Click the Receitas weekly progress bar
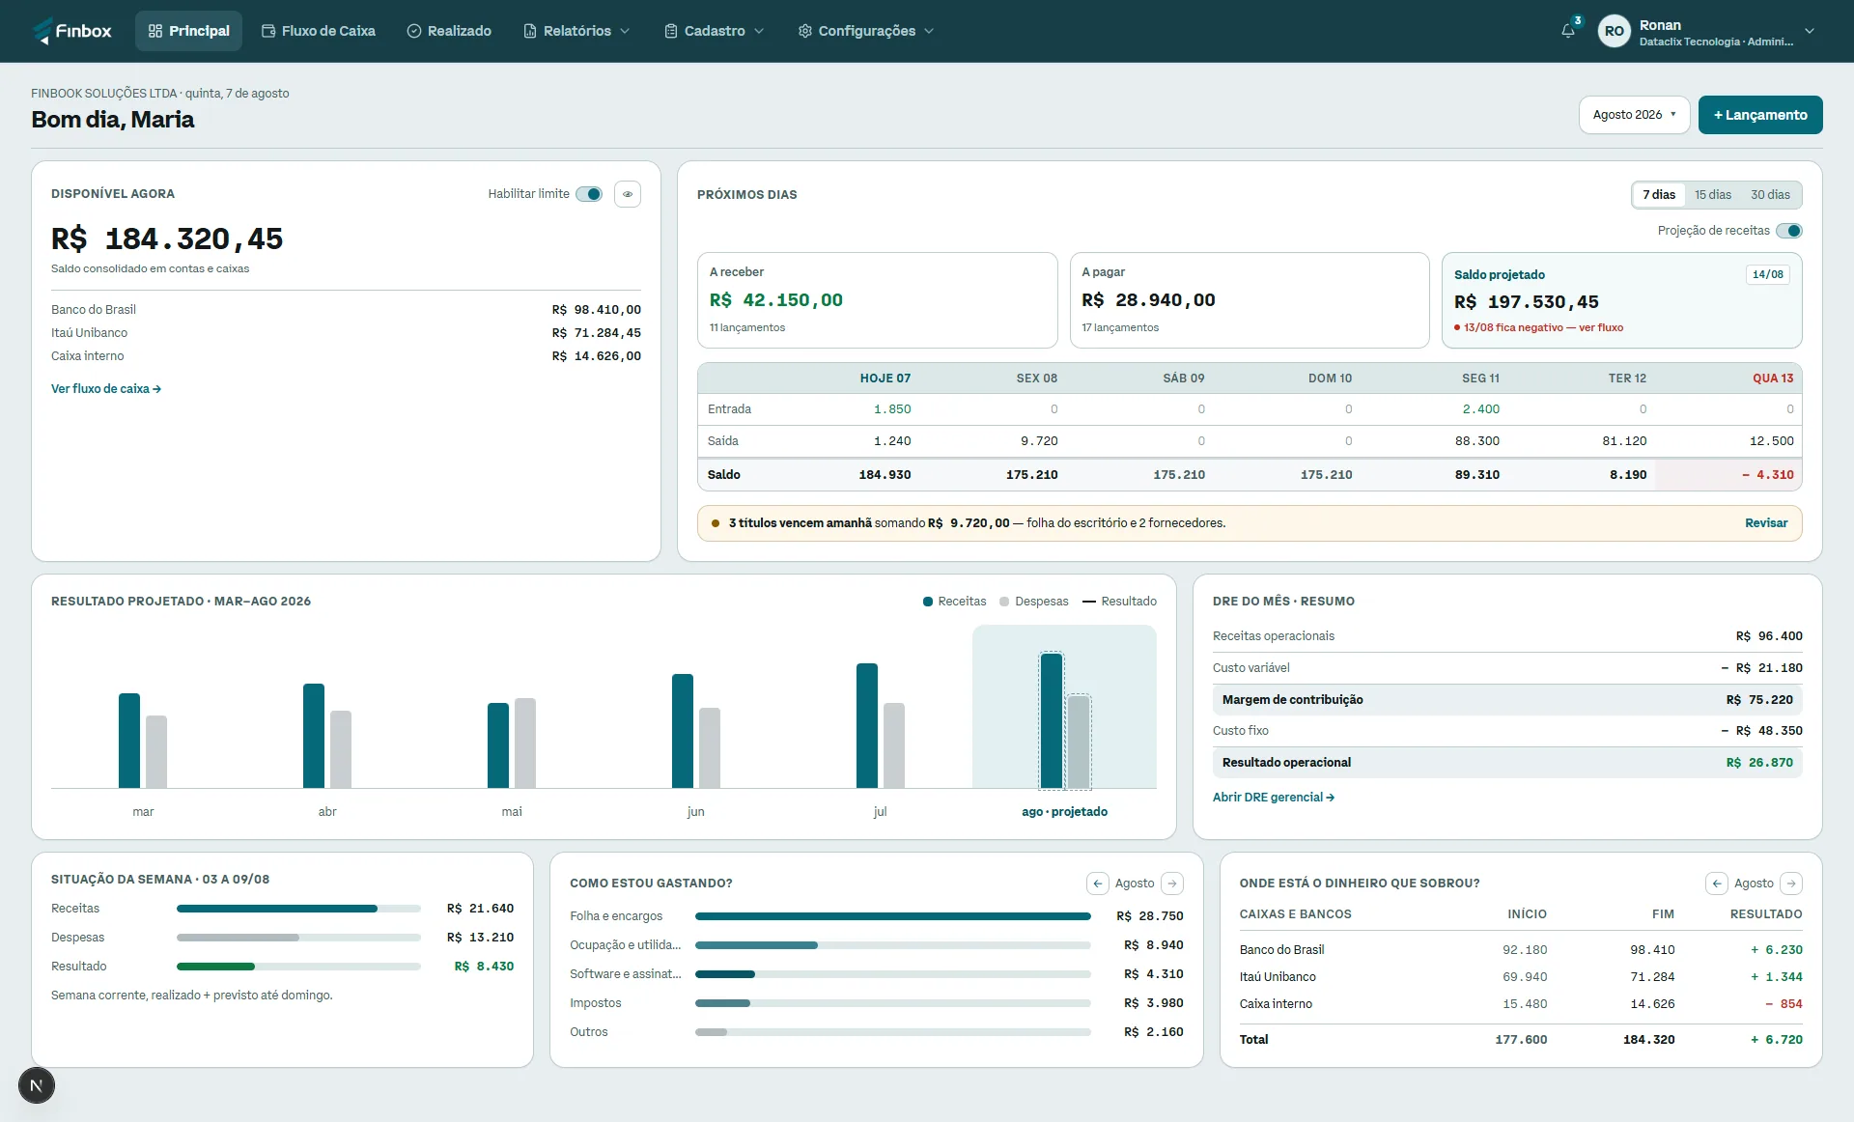This screenshot has height=1122, width=1854. (298, 909)
